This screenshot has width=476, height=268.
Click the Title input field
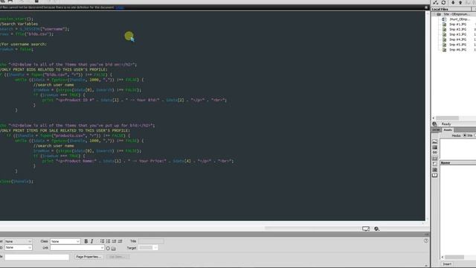pyautogui.click(x=151, y=241)
